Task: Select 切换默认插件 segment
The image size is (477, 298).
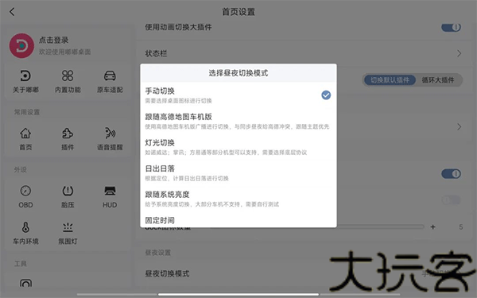Action: click(390, 80)
